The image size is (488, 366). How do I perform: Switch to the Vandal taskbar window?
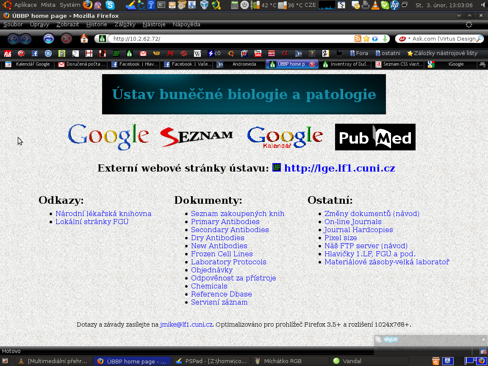(369, 361)
